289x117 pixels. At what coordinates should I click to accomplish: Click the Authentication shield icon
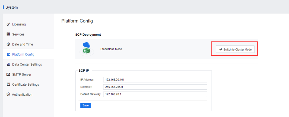pyautogui.click(x=8, y=95)
